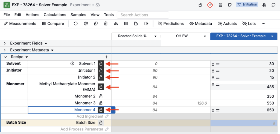Image resolution: width=280 pixels, height=134 pixels.
Task: Toggle the lock for Batch Size
Action: [101, 123]
